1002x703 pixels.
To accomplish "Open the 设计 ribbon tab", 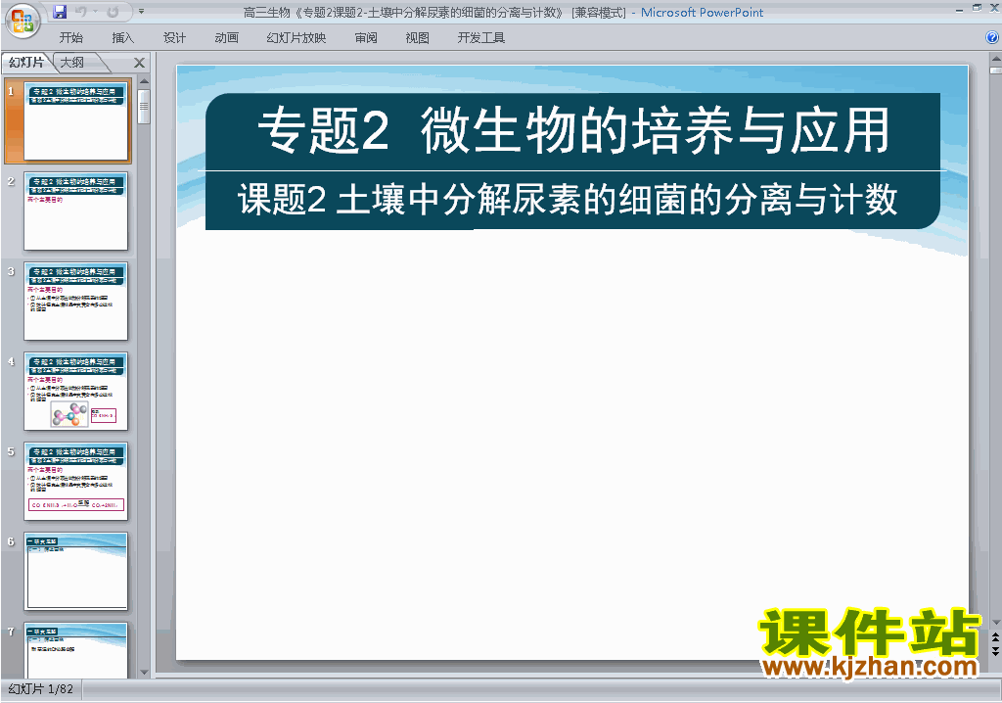I will pos(174,38).
